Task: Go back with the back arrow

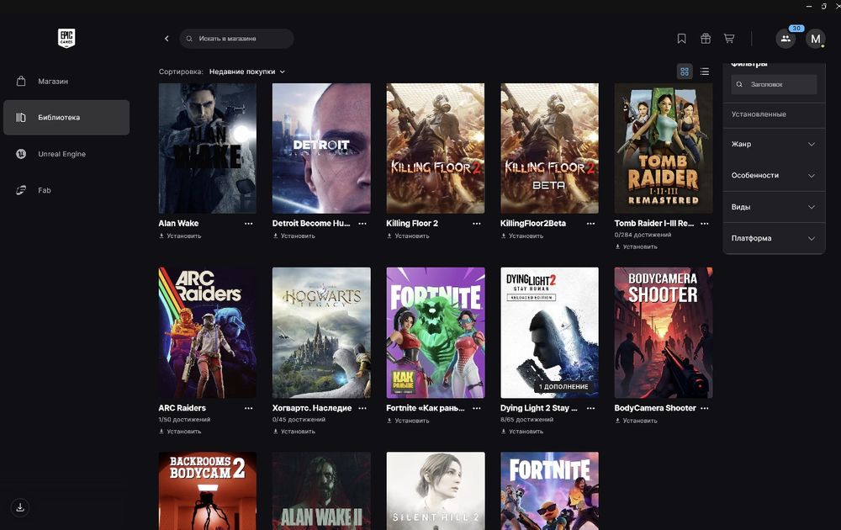Action: pyautogui.click(x=167, y=39)
